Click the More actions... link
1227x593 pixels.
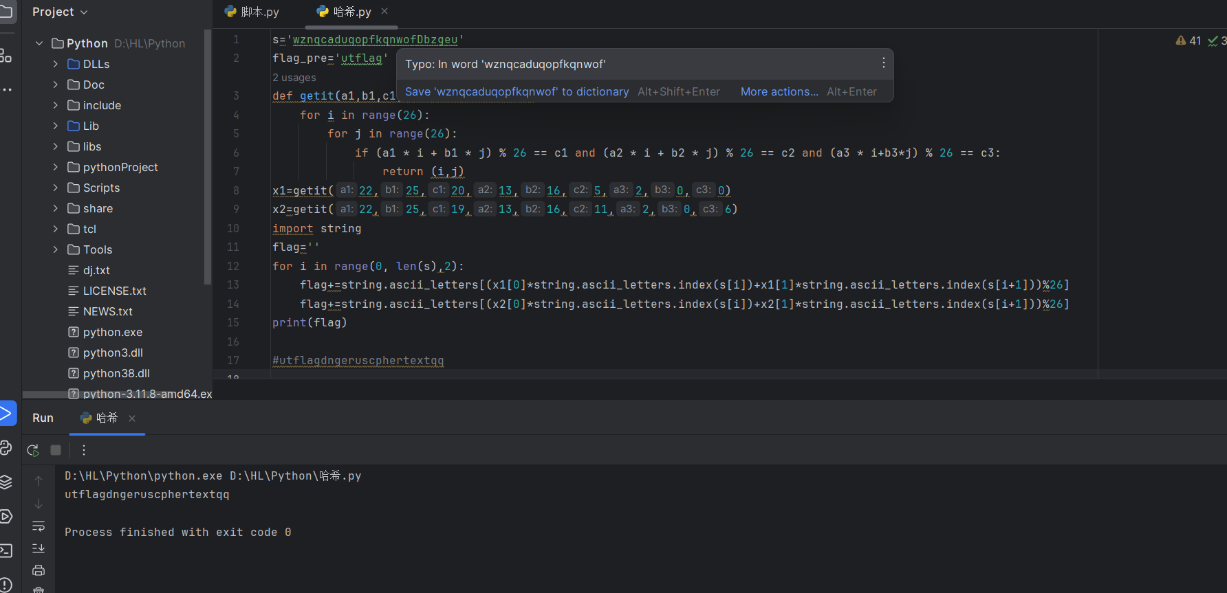pyautogui.click(x=779, y=91)
